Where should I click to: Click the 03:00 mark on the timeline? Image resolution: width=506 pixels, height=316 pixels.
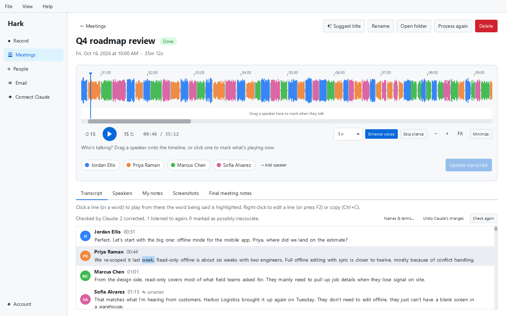point(200,73)
